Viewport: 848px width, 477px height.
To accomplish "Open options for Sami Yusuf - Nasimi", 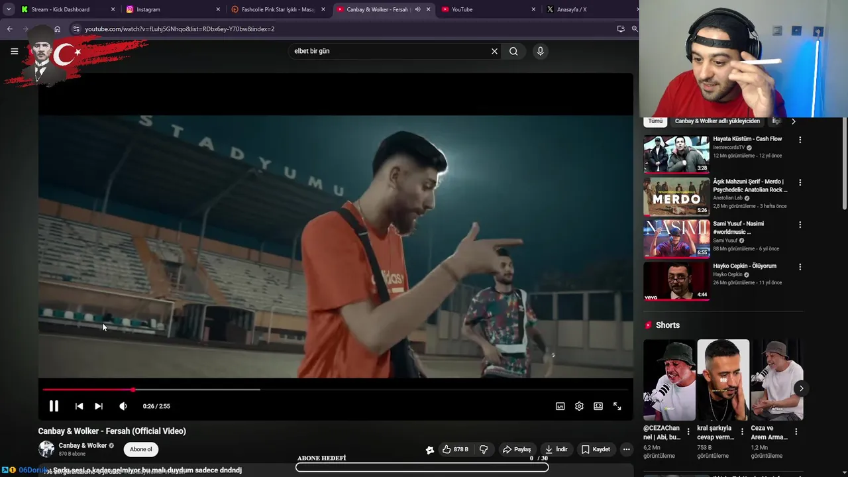I will [x=800, y=225].
